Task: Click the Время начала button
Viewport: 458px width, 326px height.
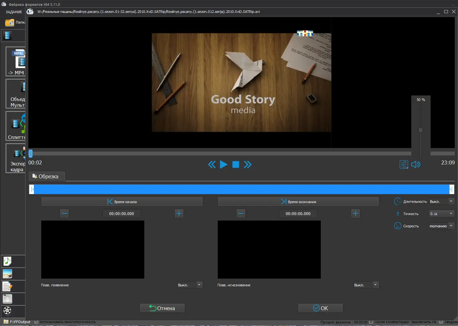Action: coord(122,202)
